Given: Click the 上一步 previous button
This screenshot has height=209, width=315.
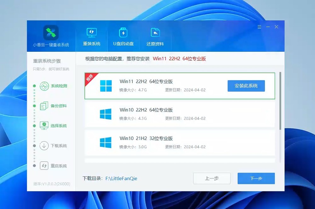Looking at the screenshot, I should click(212, 178).
